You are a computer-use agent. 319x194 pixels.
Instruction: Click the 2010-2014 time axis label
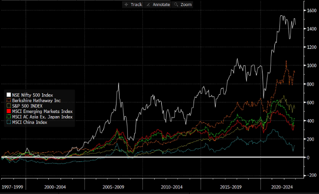point(171,187)
